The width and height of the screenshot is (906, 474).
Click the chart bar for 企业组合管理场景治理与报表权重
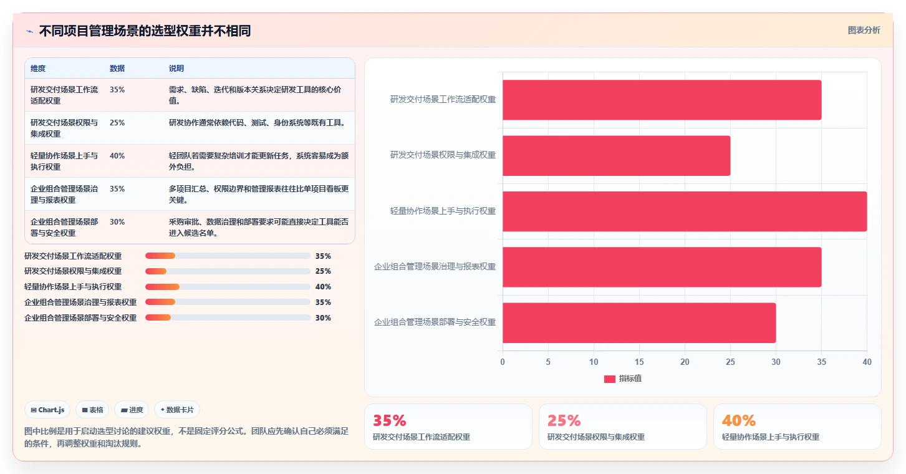coord(662,267)
